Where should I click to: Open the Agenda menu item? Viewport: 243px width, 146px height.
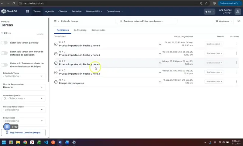(x=49, y=11)
